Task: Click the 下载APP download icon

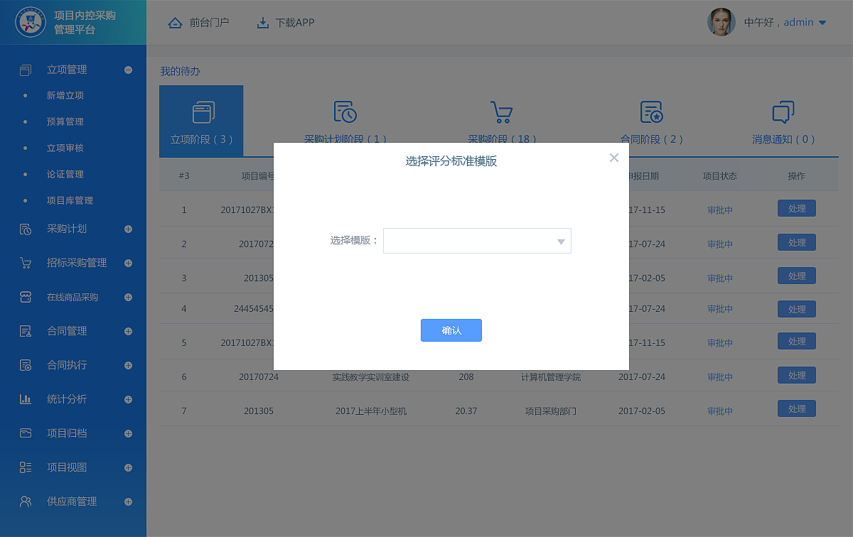Action: pos(262,21)
